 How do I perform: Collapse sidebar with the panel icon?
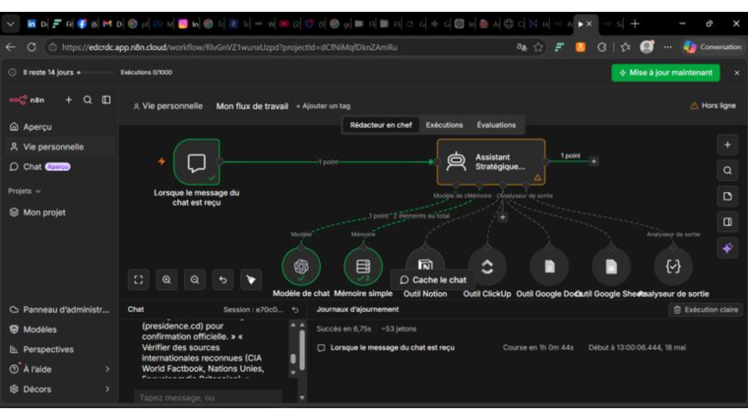click(x=106, y=99)
